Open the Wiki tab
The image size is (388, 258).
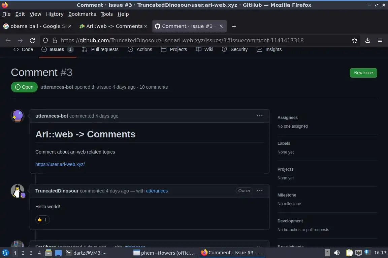[204, 49]
